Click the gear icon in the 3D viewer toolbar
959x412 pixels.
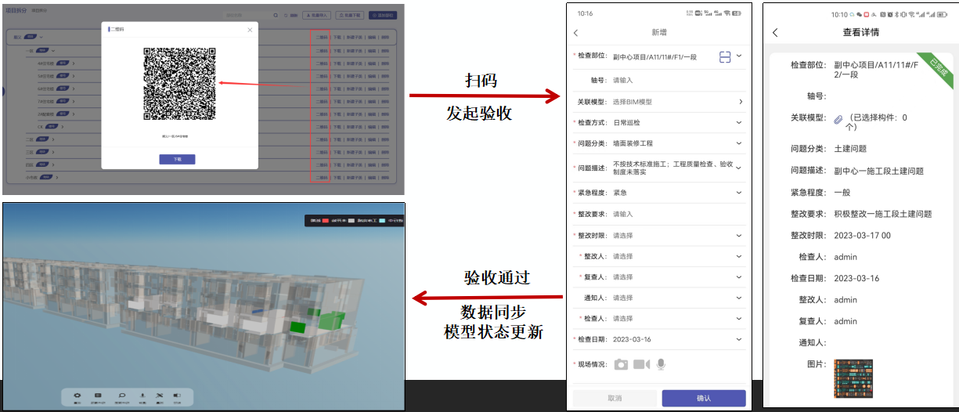pos(78,395)
